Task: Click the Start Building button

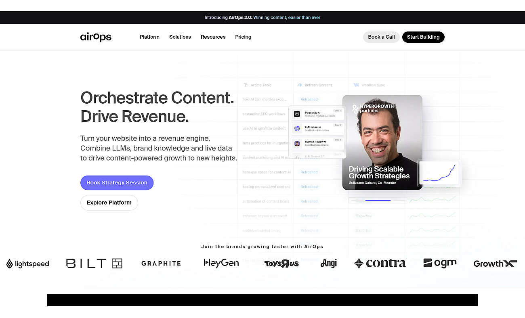Action: coord(423,37)
